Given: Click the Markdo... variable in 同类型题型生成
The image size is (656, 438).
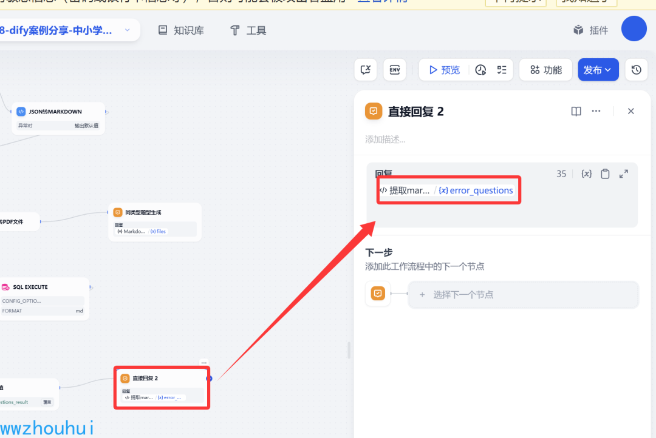Looking at the screenshot, I should click(131, 232).
